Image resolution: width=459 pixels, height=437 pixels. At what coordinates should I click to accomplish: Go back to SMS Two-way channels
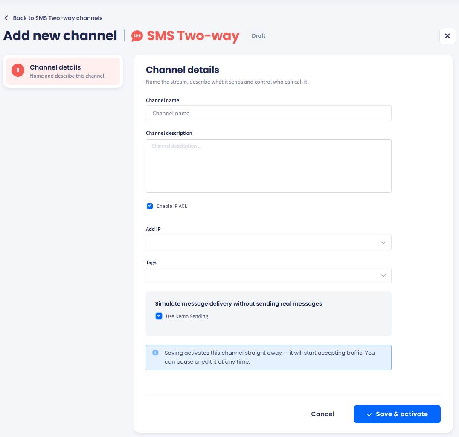(57, 18)
